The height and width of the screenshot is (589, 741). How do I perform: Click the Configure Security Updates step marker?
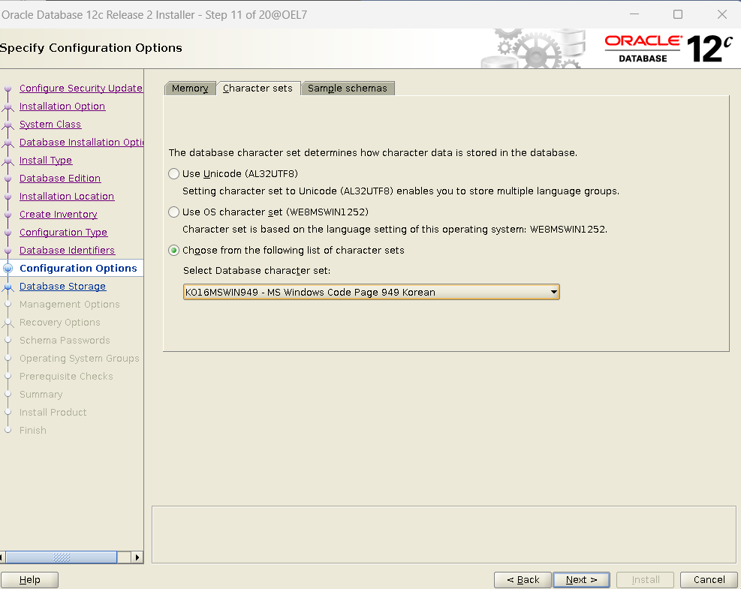click(x=8, y=89)
